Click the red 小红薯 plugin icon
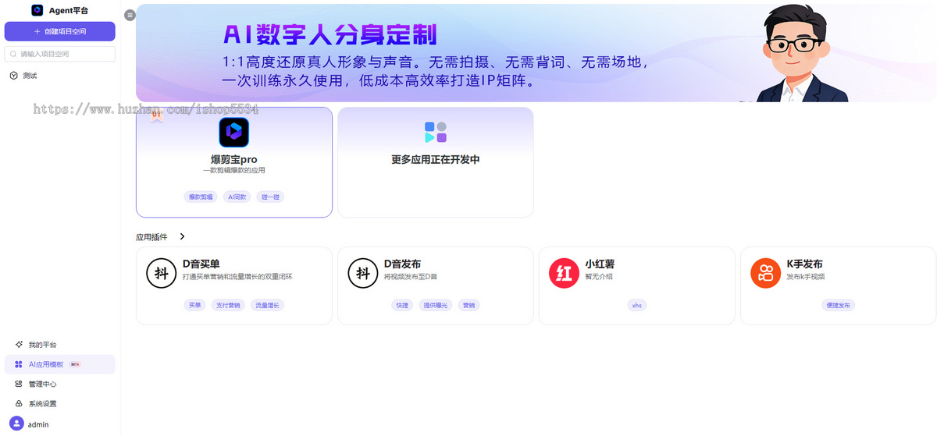The image size is (937, 436). coord(565,273)
